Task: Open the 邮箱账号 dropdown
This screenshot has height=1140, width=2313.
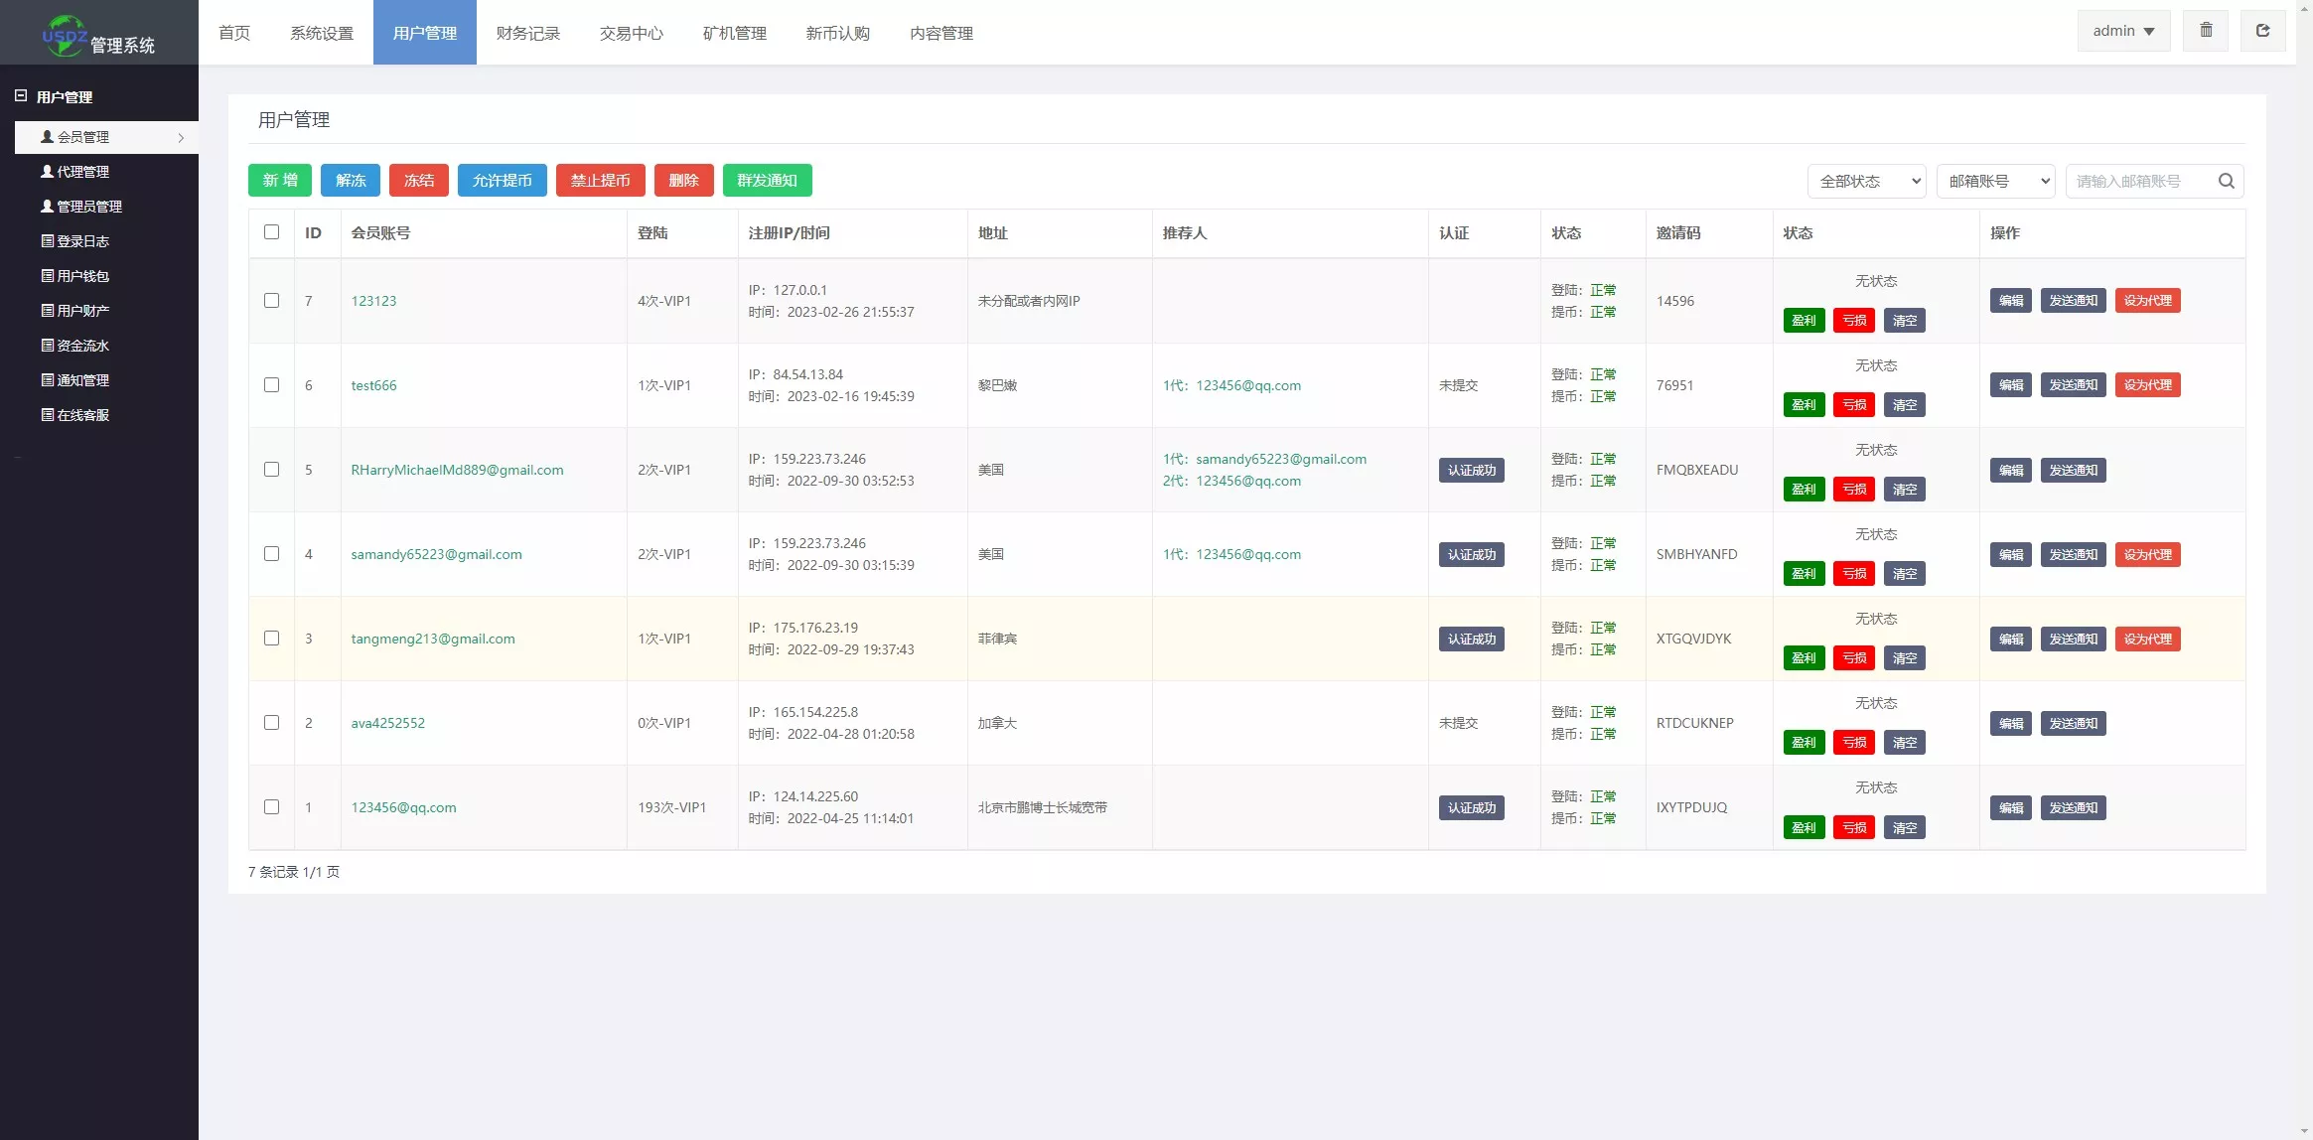Action: click(x=1995, y=181)
